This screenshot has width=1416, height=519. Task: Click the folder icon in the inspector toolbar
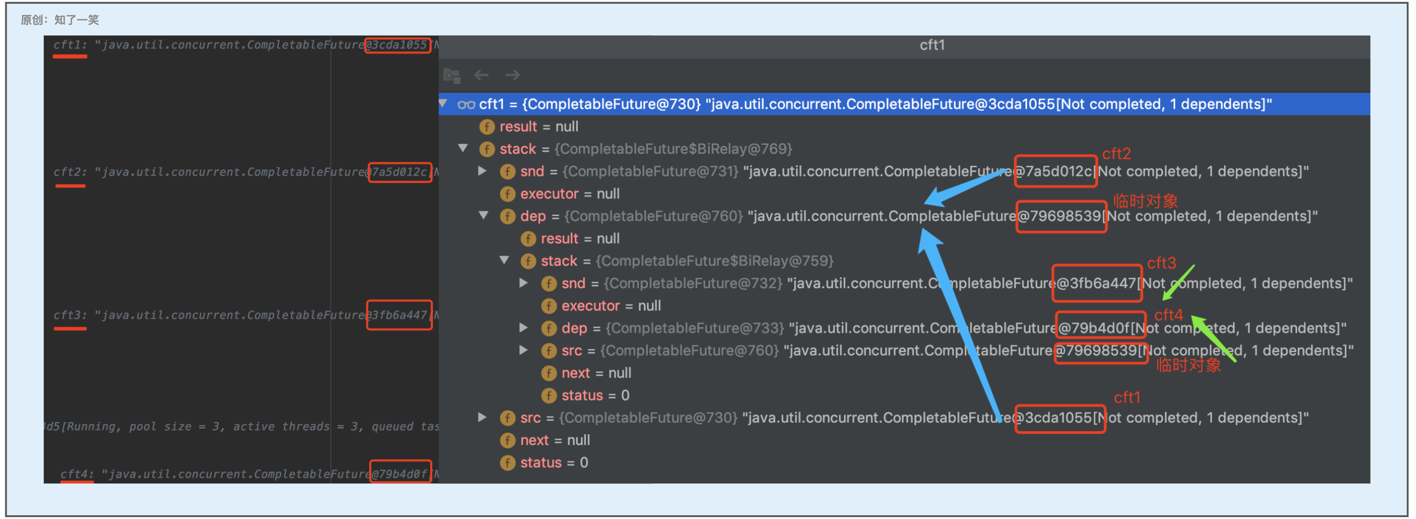click(x=451, y=75)
